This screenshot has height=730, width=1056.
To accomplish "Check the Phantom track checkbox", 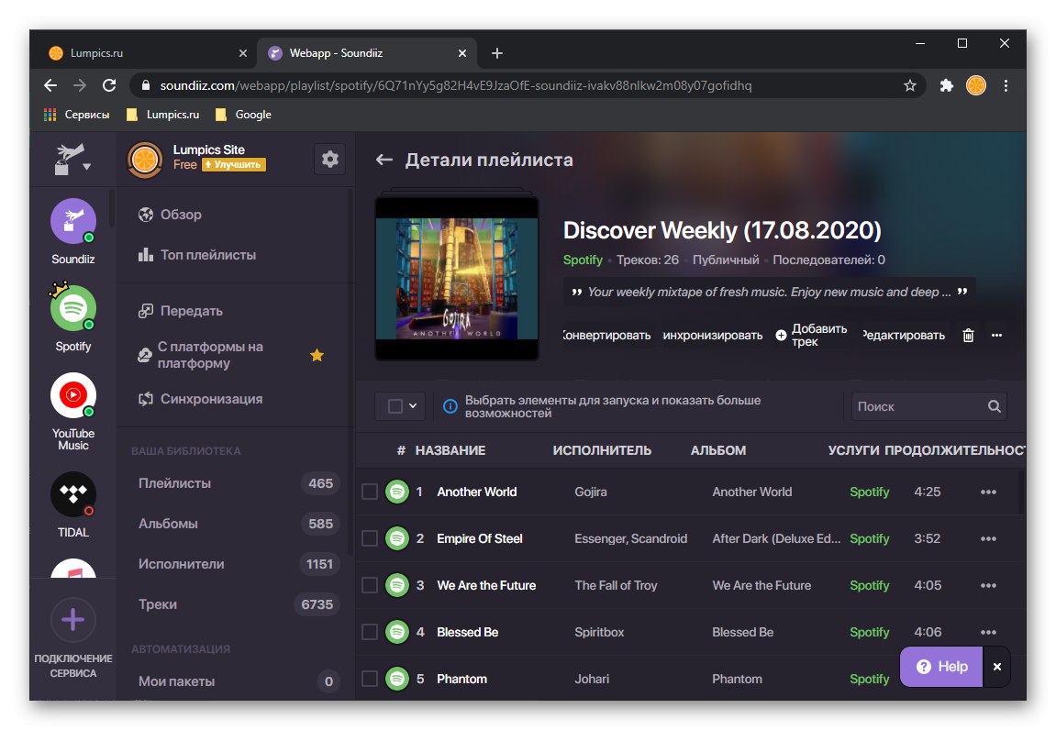I will tap(370, 679).
